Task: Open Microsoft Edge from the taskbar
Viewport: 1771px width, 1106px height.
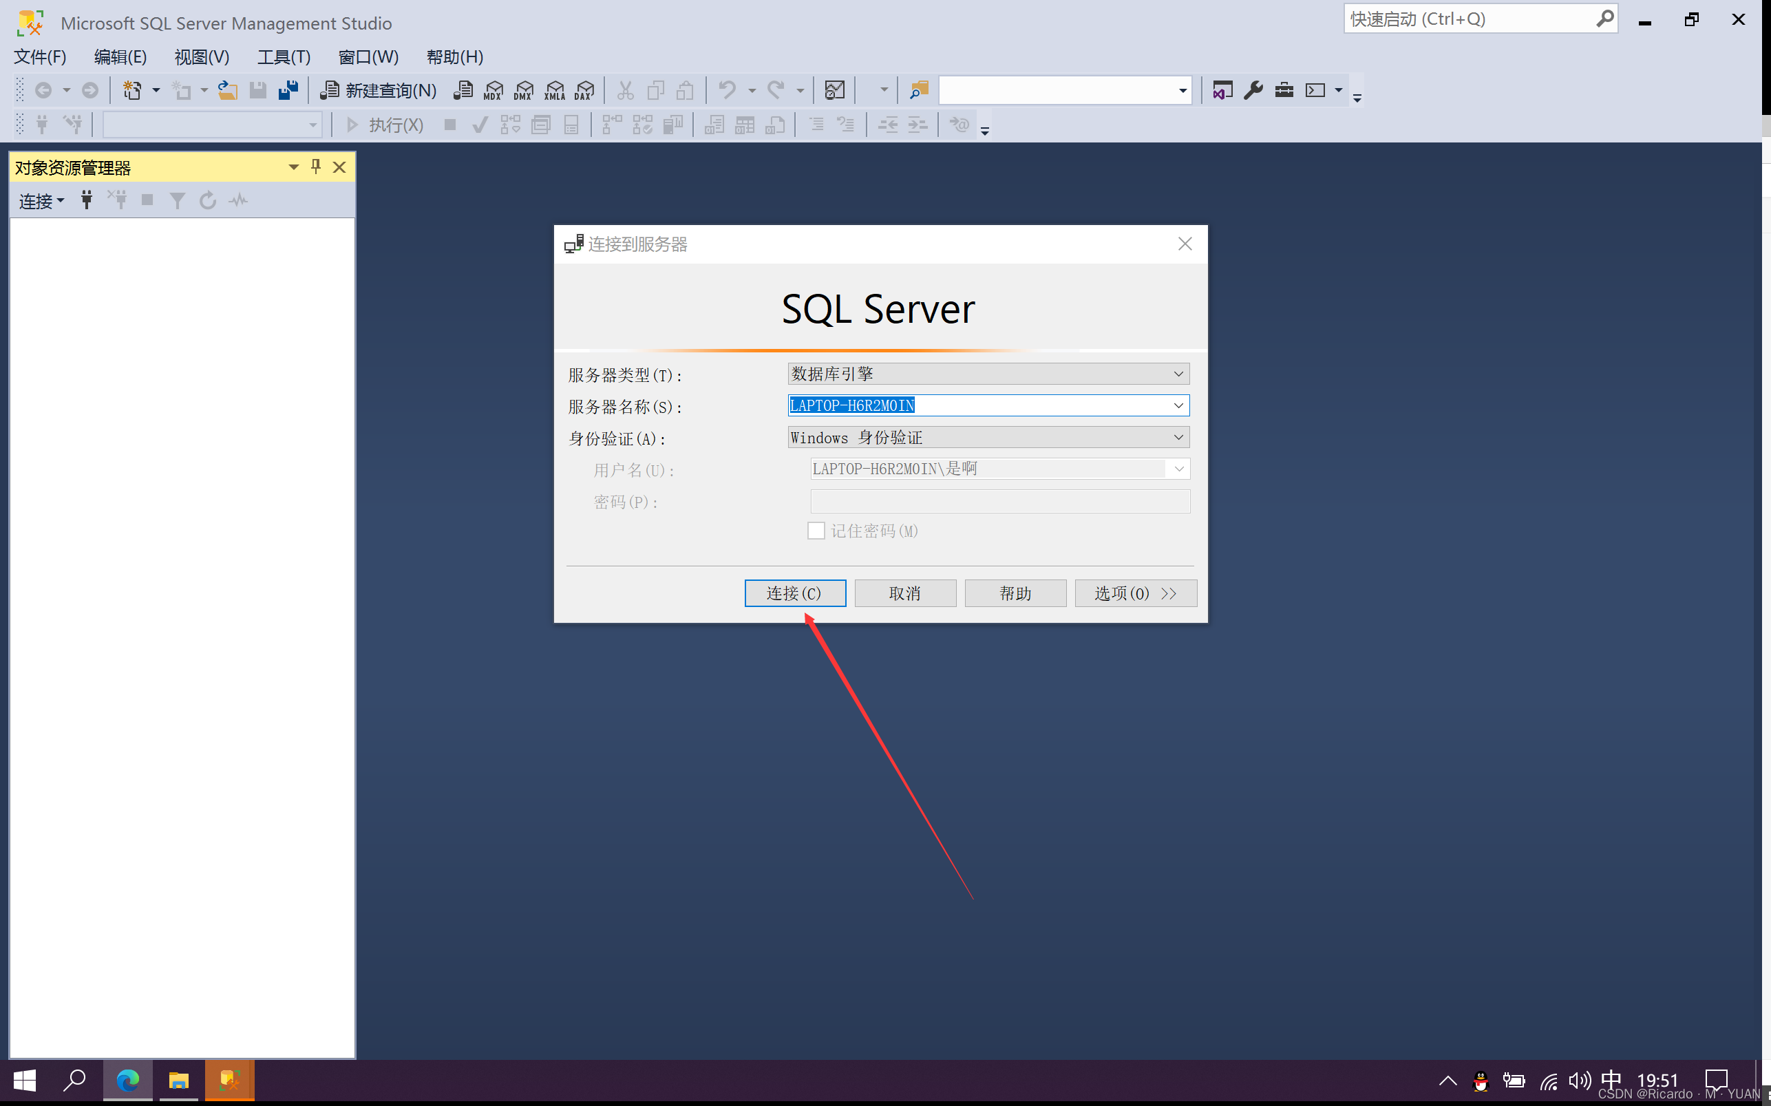Action: [x=128, y=1081]
